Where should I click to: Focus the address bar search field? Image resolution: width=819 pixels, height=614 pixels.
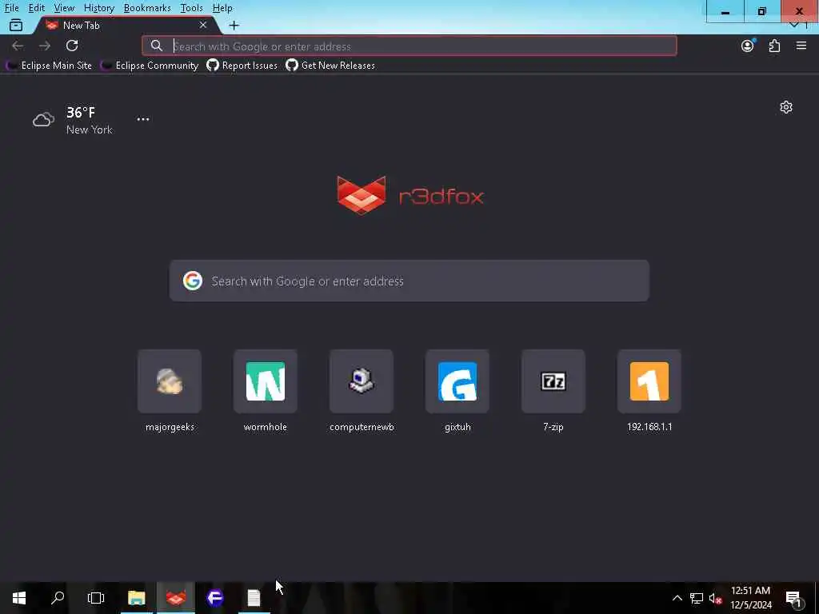pyautogui.click(x=409, y=46)
